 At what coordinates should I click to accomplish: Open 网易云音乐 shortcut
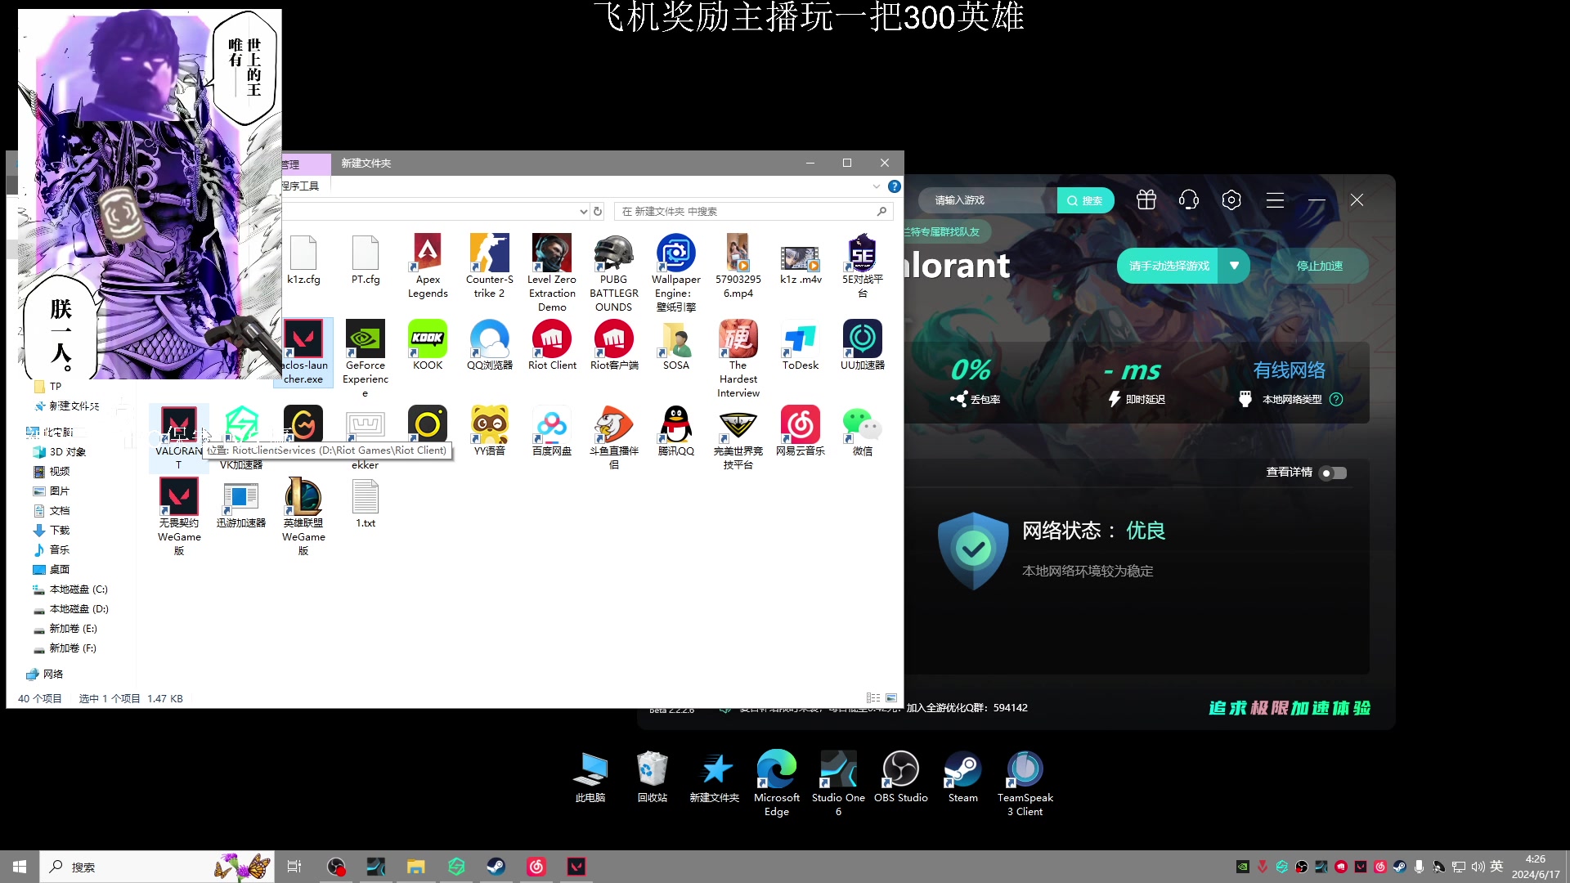pyautogui.click(x=801, y=431)
